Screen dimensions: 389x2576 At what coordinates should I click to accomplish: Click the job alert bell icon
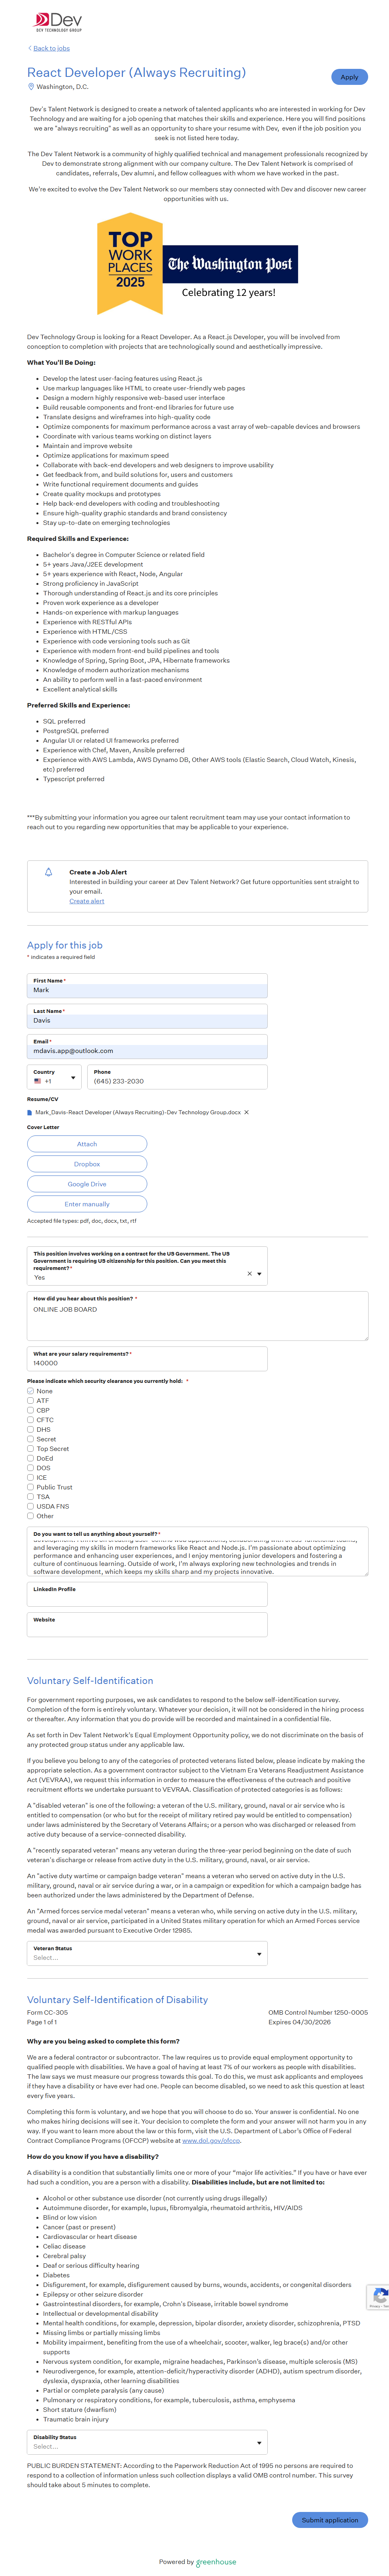coord(48,872)
